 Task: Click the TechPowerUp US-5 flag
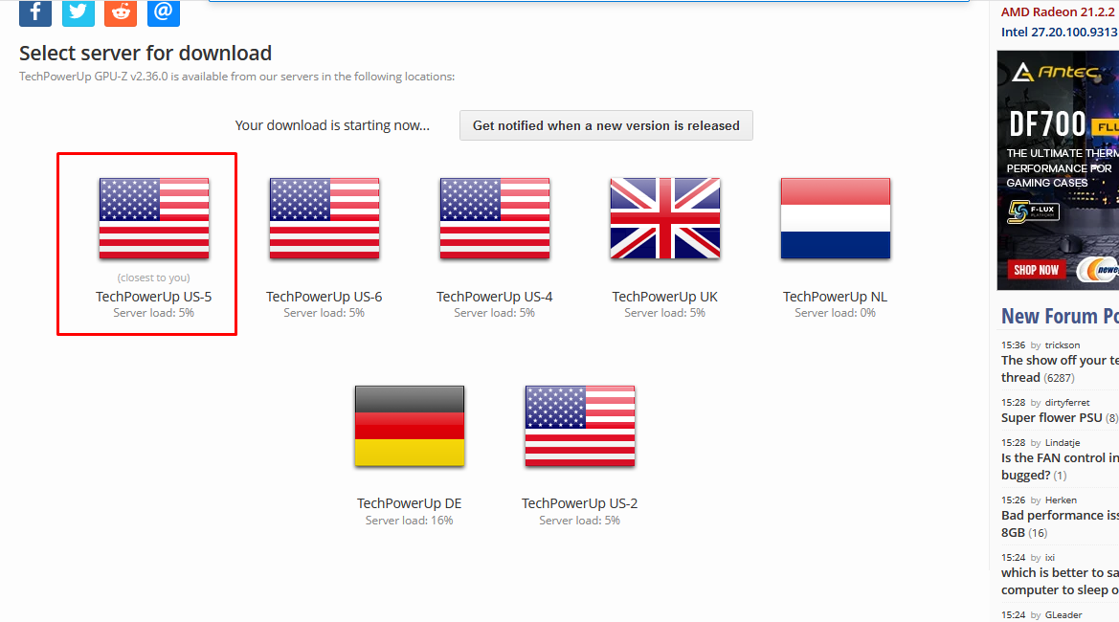(x=154, y=218)
